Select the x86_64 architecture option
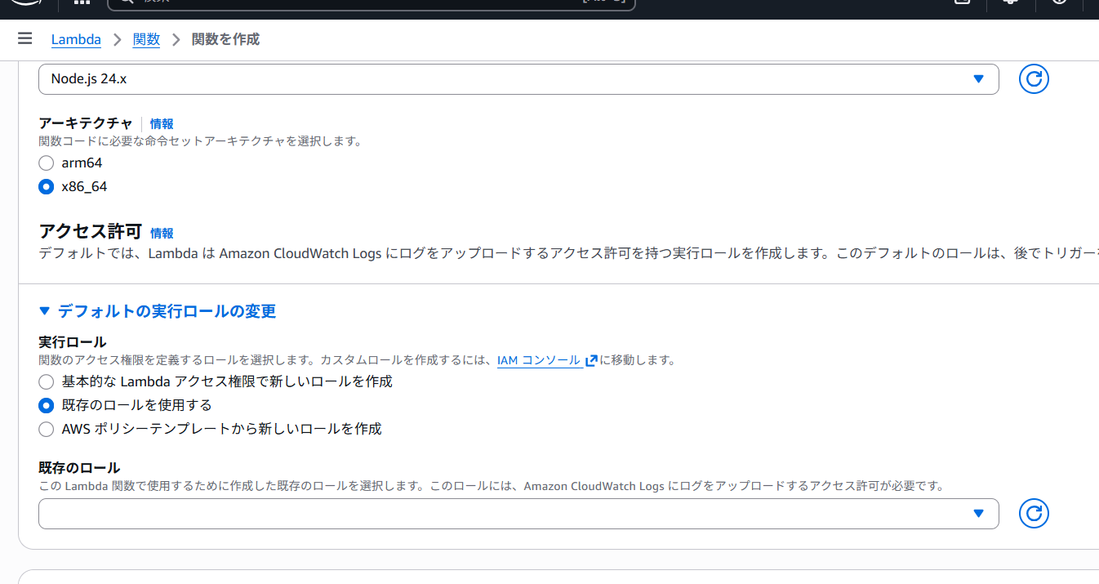 point(47,187)
